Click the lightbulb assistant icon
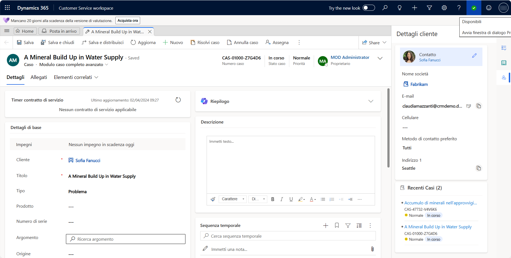The image size is (511, 258). point(400,8)
